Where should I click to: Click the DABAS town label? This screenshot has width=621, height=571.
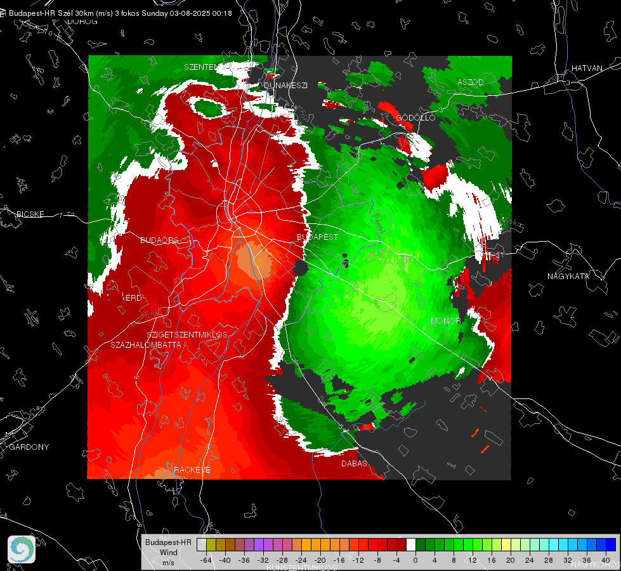tap(354, 463)
